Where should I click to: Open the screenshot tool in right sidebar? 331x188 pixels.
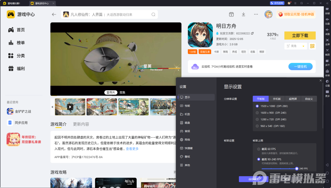327,51
